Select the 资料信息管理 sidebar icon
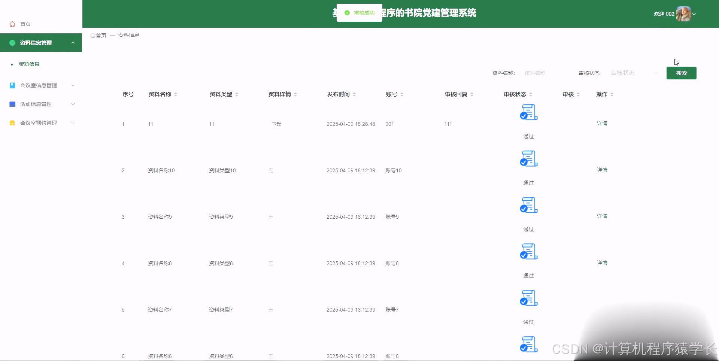Viewport: 719px width, 361px height. (x=12, y=42)
